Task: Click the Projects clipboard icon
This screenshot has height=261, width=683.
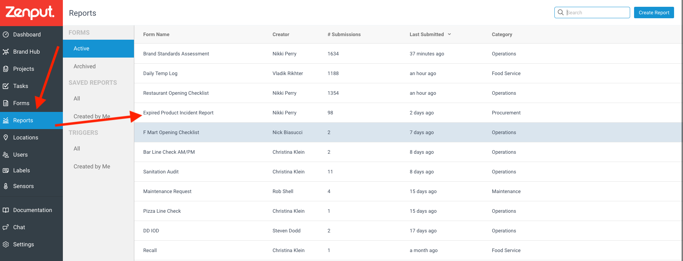Action: point(6,69)
